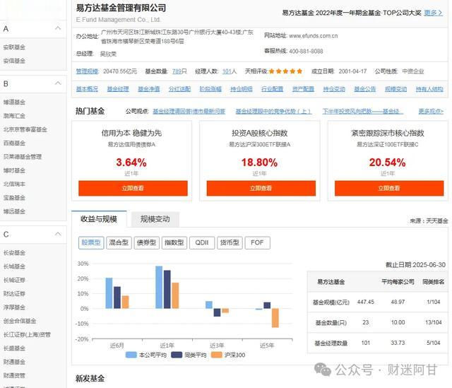Click the 447.45 fund scale value
The image size is (452, 388).
coord(366,302)
